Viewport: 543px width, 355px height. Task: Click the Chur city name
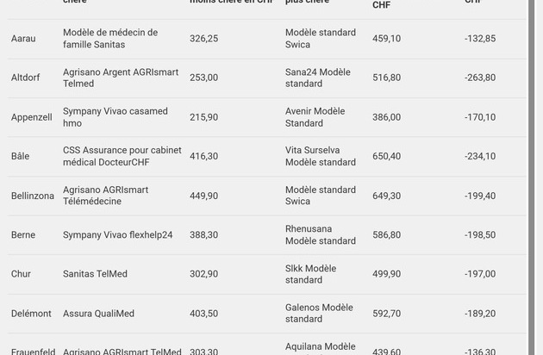[x=22, y=274]
